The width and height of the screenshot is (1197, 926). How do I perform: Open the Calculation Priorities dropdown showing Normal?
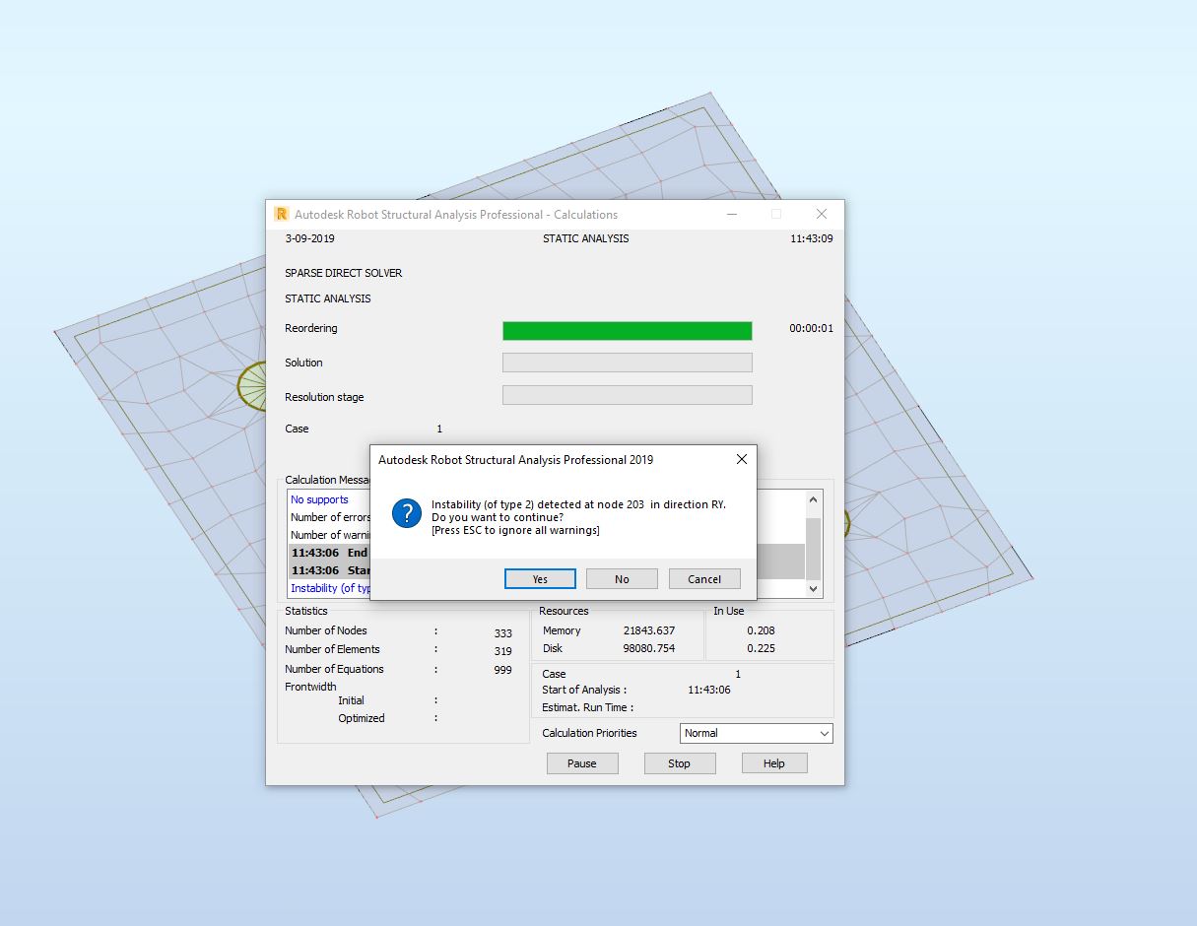pyautogui.click(x=755, y=733)
